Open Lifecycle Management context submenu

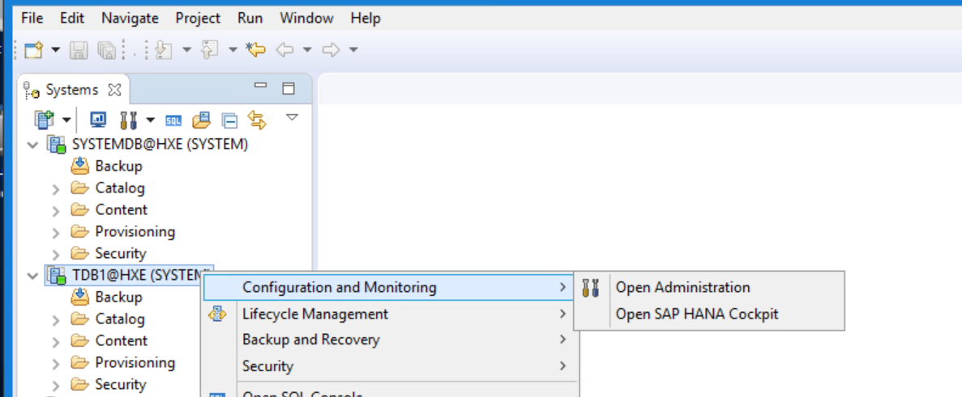390,315
